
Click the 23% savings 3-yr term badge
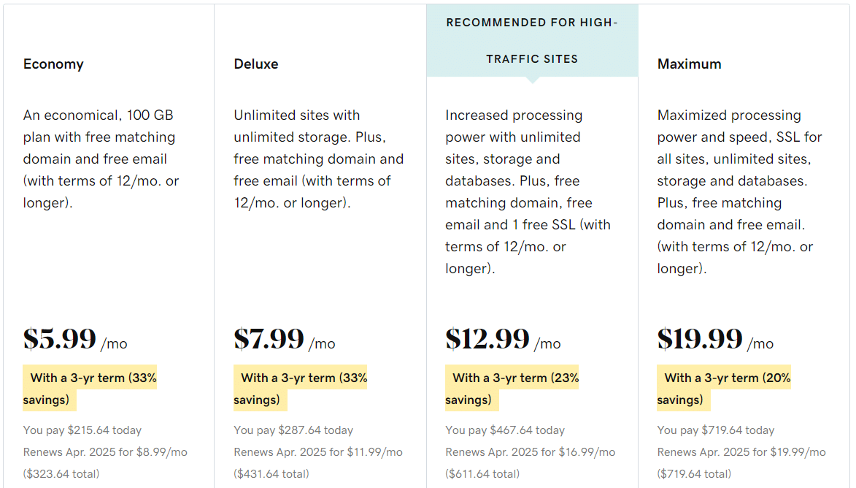coord(512,388)
